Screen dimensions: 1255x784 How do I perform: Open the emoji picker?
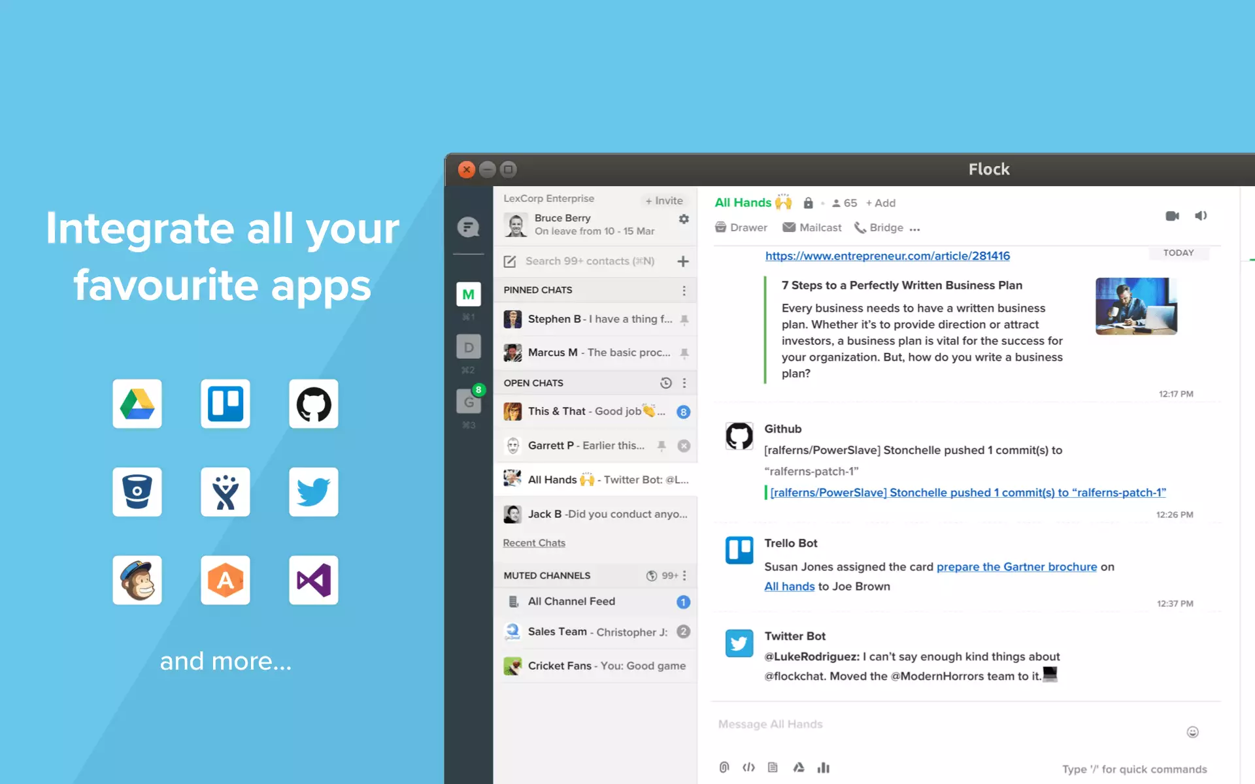point(1193,732)
